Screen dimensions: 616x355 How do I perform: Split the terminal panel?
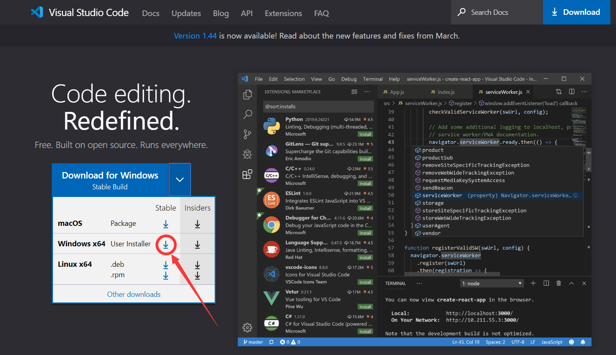point(546,283)
